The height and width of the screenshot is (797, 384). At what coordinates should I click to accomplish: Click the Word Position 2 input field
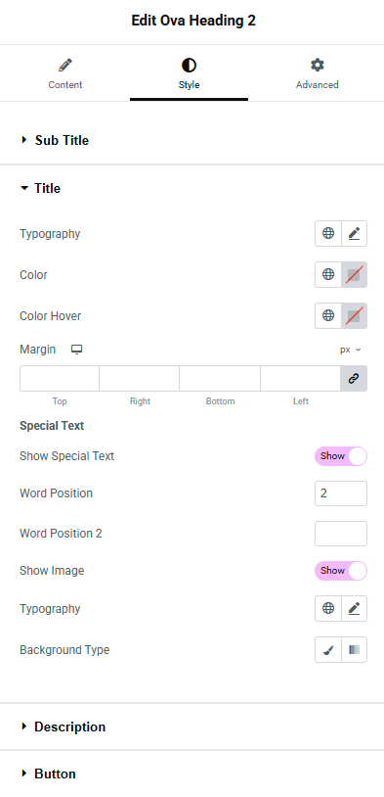[341, 534]
